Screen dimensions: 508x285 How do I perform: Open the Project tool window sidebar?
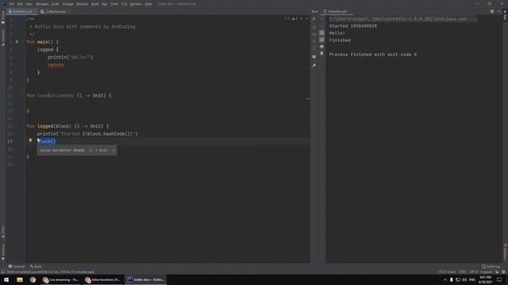3,17
